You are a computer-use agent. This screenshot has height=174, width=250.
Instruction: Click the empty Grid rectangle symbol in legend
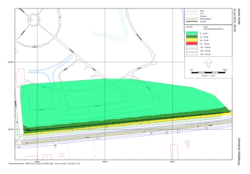click(192, 14)
